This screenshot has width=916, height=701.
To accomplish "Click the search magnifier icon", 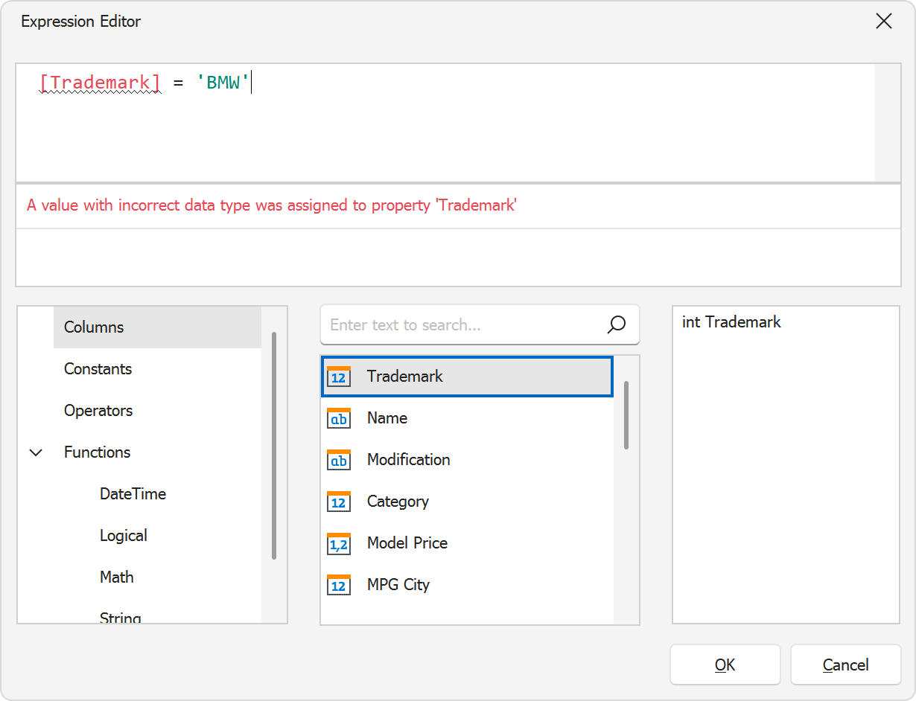I will [x=617, y=324].
